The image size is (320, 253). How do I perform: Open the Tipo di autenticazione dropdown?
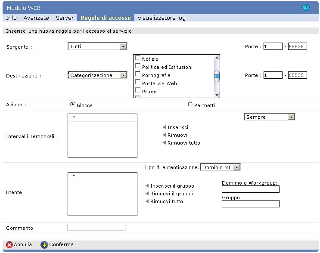coord(236,167)
